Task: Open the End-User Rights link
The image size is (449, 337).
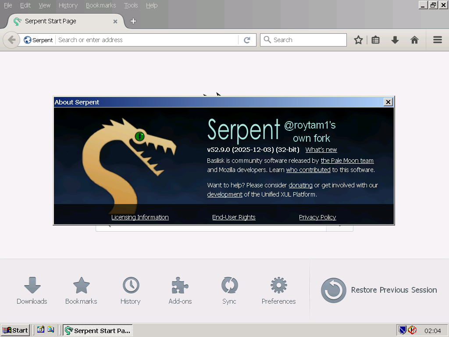Action: 234,217
